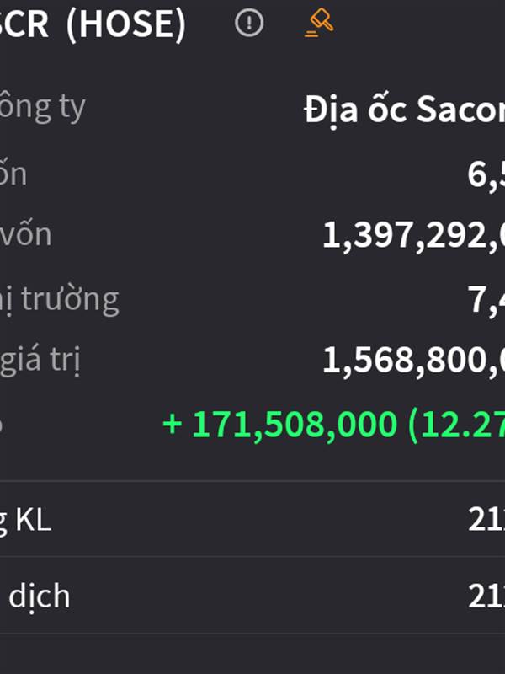This screenshot has width=505, height=674.
Task: Click the 'ông ty' company label
Action: tap(43, 107)
